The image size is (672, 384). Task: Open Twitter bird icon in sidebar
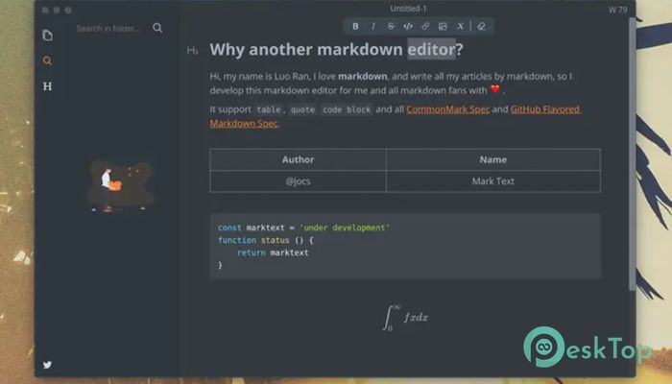click(x=48, y=365)
